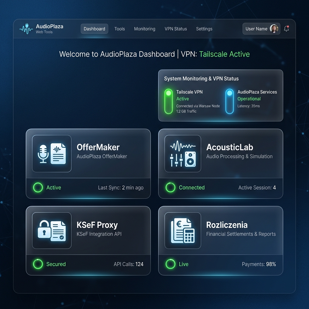Switch to the Dashboard tab

(94, 29)
